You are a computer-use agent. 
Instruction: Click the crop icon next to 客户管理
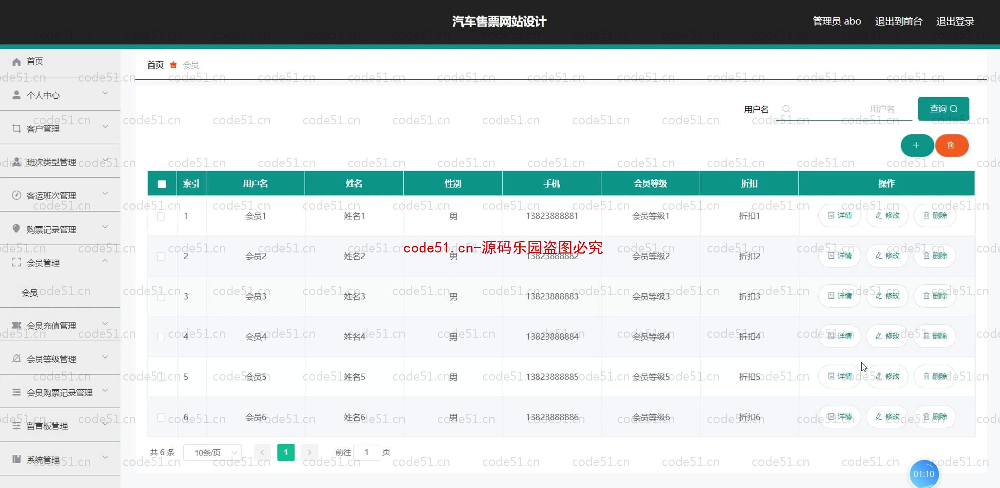[16, 128]
